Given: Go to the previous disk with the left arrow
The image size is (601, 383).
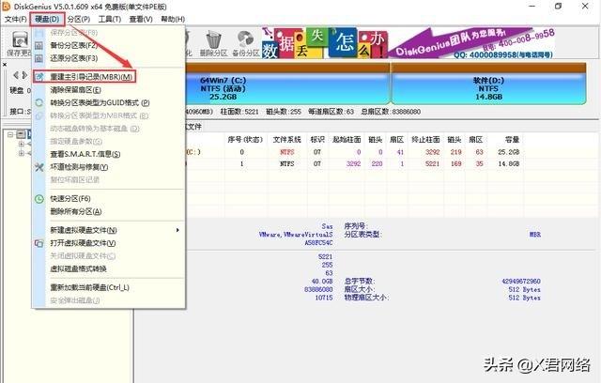Looking at the screenshot, I should tap(16, 75).
